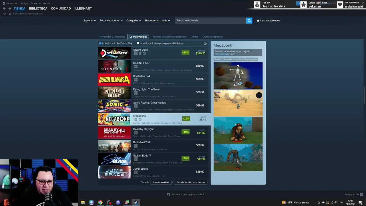Open the SILENT HILL f capsule image

[x=114, y=66]
